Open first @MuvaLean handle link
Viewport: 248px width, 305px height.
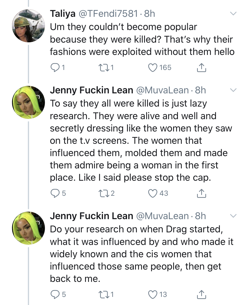point(162,90)
